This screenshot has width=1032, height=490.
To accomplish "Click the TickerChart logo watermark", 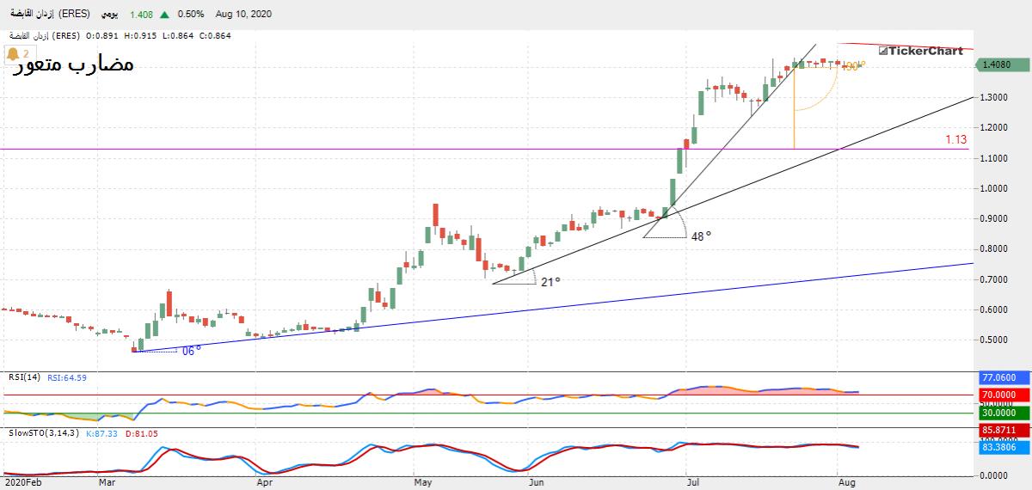I will pos(920,51).
